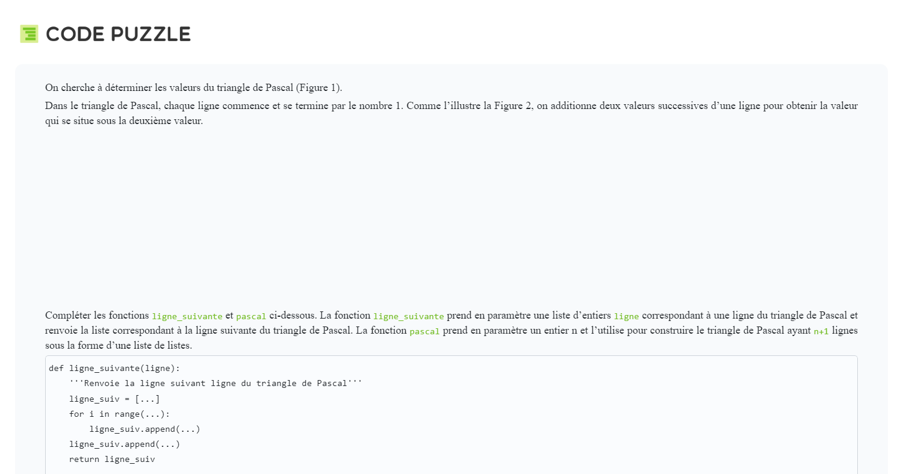Click the green ligne parameter code word
The width and height of the screenshot is (903, 474).
point(626,316)
